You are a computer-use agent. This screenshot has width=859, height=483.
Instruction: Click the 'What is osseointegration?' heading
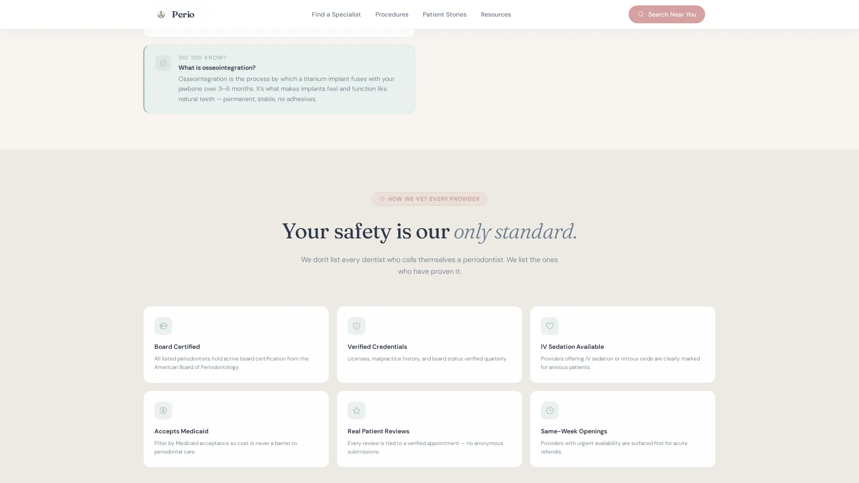pyautogui.click(x=217, y=68)
